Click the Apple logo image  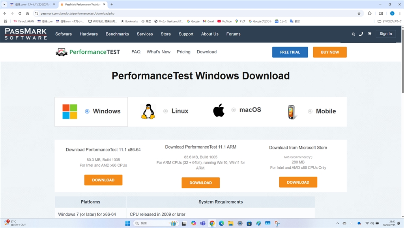(x=219, y=110)
